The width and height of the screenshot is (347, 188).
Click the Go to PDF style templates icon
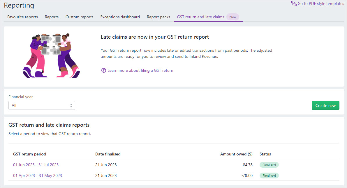tap(293, 3)
